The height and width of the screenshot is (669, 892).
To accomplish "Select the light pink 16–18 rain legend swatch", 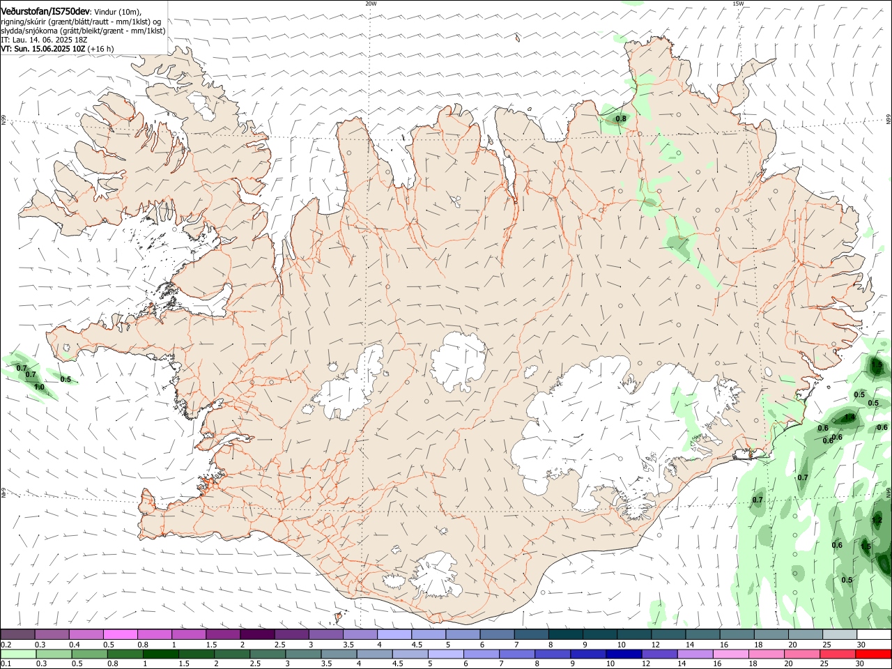I will click(x=730, y=654).
